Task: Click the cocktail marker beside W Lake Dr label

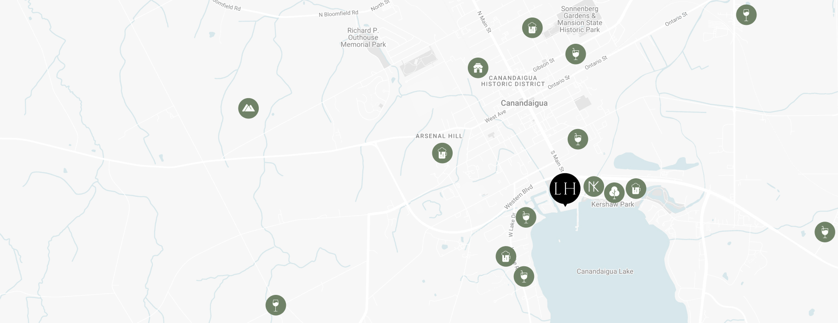Action: 526,217
